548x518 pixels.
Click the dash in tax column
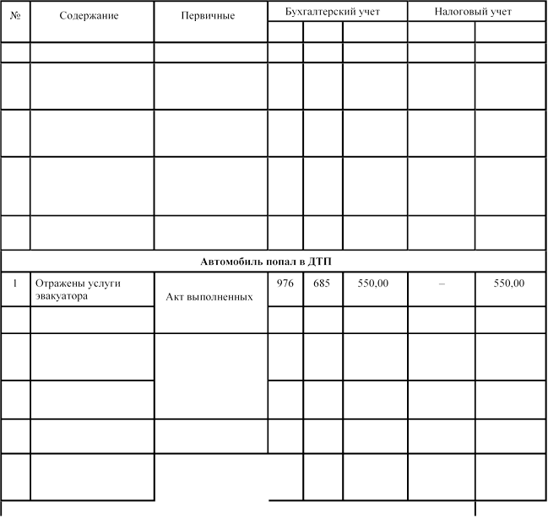(x=442, y=284)
